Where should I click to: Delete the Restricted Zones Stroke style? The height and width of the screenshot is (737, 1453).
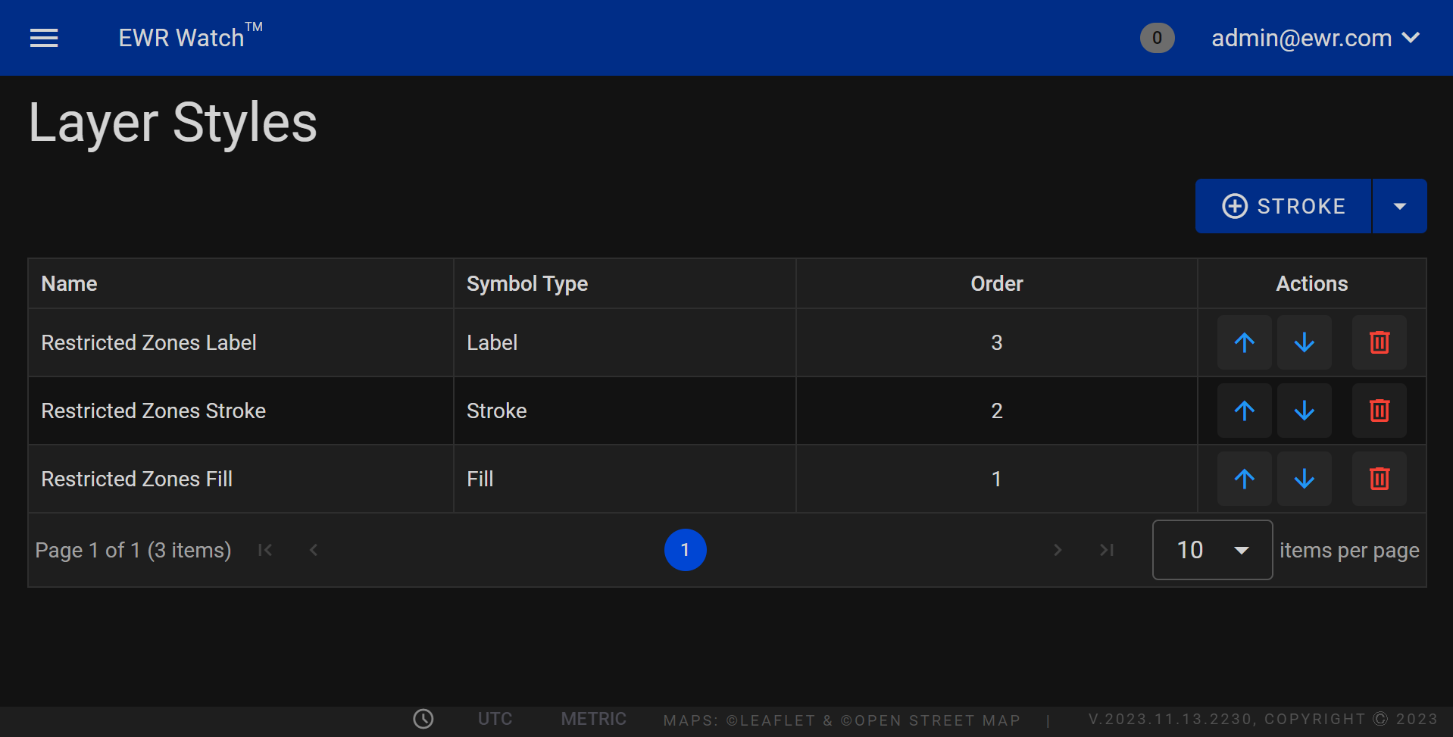tap(1379, 411)
